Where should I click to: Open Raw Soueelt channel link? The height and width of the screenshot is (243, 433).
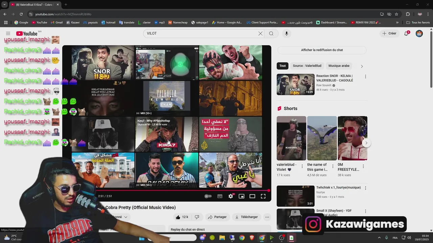tap(324, 85)
